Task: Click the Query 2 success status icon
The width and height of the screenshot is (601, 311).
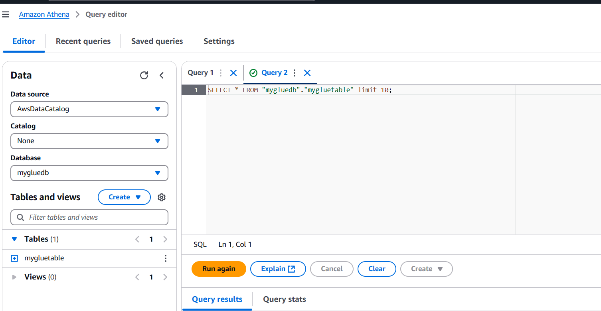Action: (253, 73)
